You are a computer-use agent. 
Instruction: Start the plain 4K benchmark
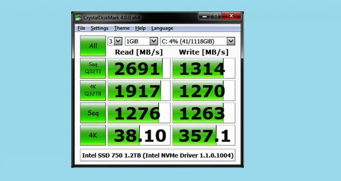point(93,135)
